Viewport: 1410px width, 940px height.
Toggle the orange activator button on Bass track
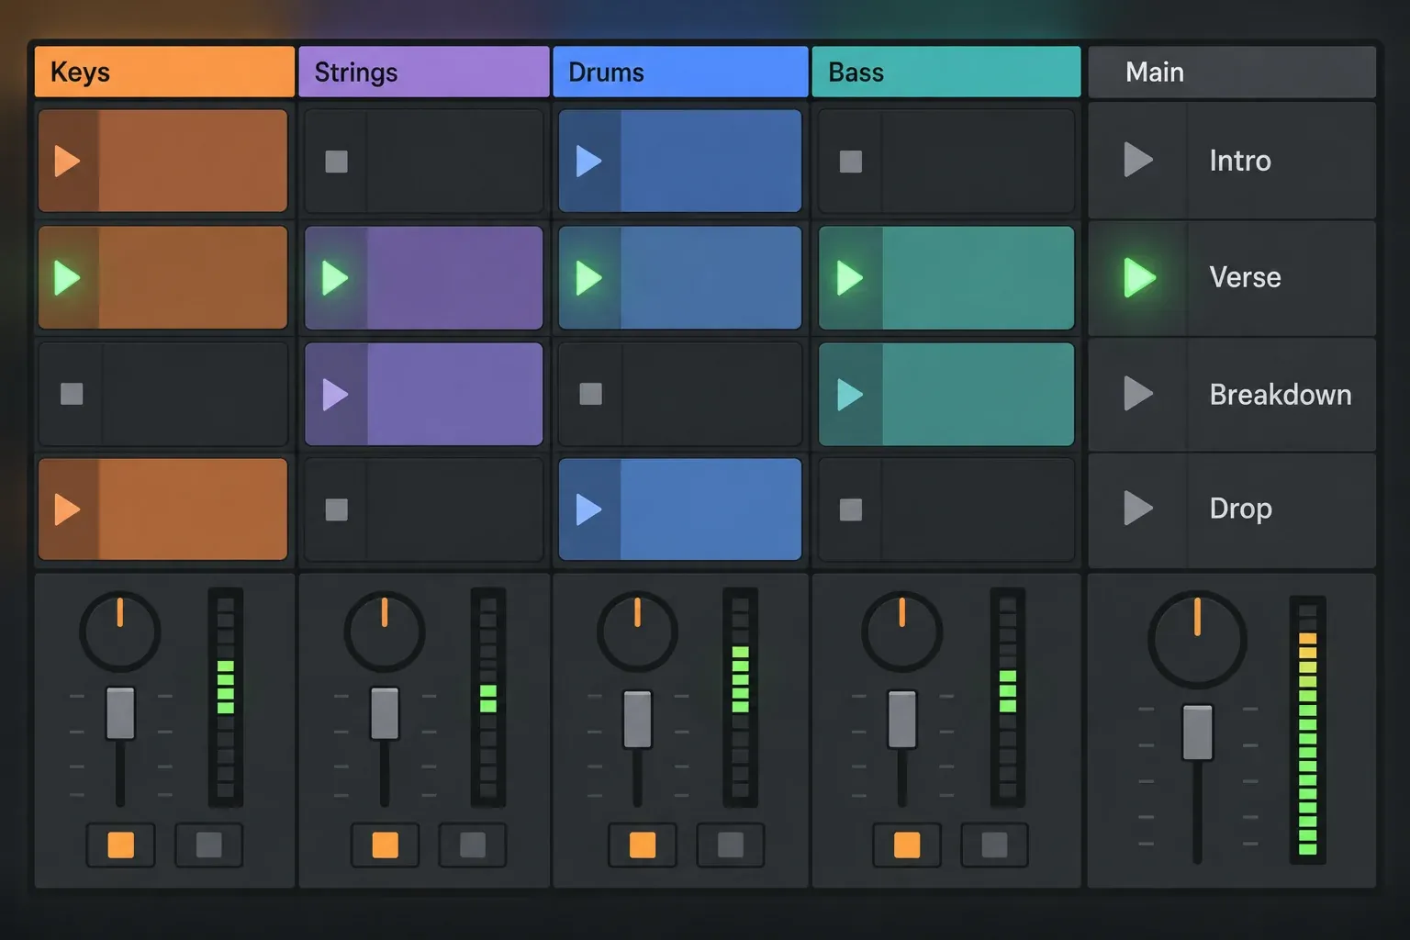pyautogui.click(x=907, y=845)
